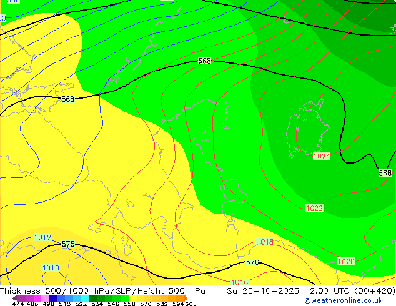Pick the orange 594 legend color swatch
This screenshot has height=306, width=396.
tap(180, 298)
